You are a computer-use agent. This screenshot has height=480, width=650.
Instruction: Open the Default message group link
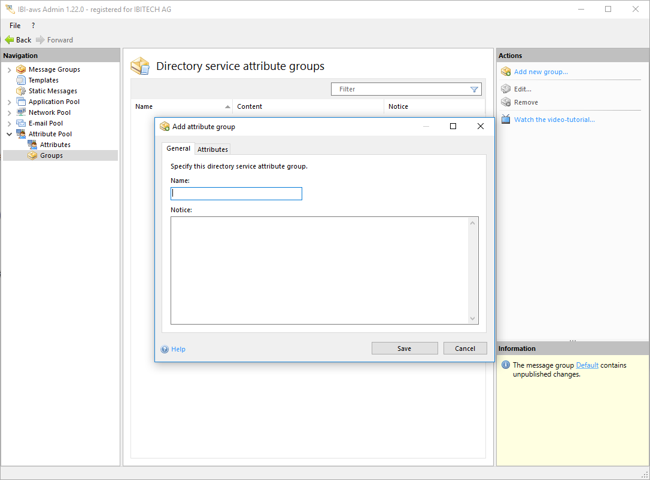pos(587,365)
